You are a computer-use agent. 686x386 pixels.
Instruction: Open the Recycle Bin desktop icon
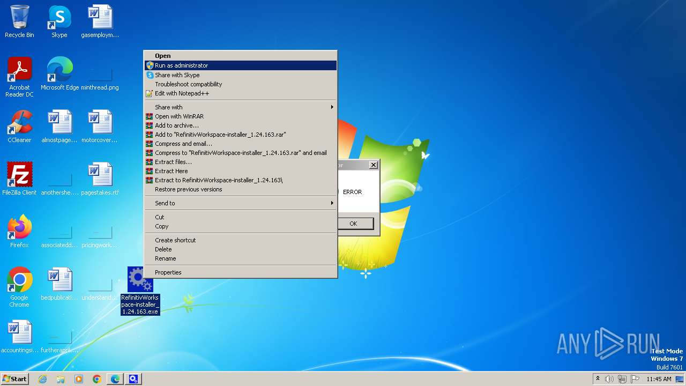point(19,21)
